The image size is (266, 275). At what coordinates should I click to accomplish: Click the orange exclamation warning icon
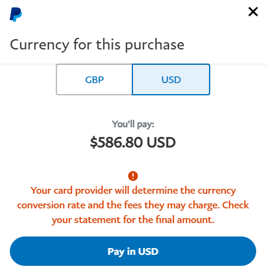(x=133, y=176)
